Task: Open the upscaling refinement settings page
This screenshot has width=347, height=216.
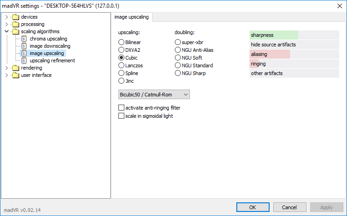Action: [x=52, y=60]
